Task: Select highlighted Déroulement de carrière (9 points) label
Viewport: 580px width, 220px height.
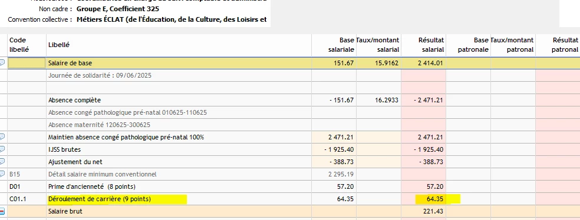Action: (100, 199)
